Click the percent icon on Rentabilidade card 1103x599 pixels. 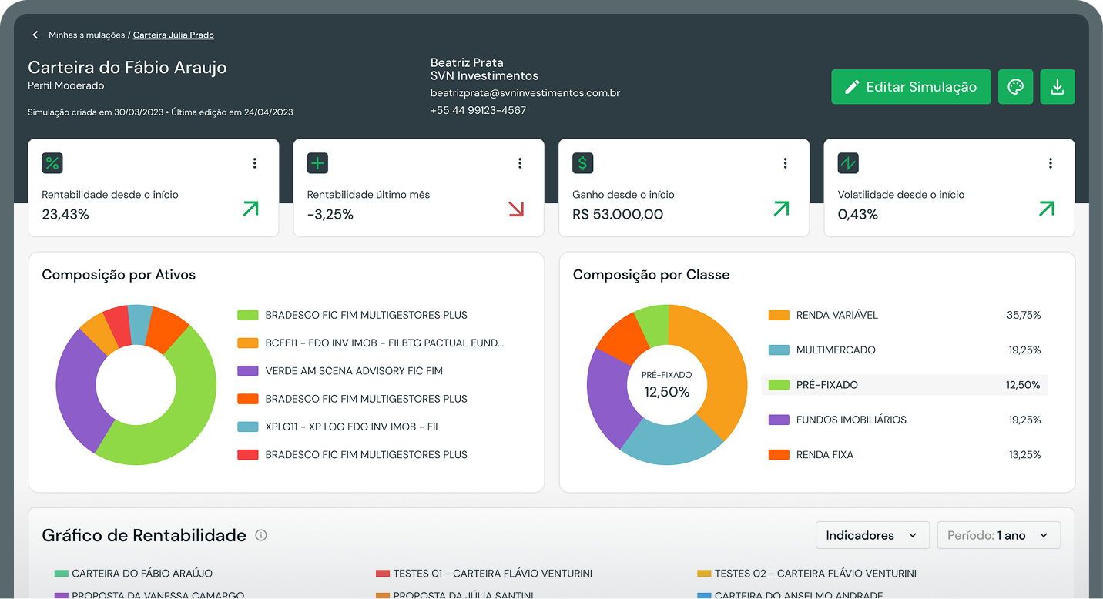pos(52,163)
